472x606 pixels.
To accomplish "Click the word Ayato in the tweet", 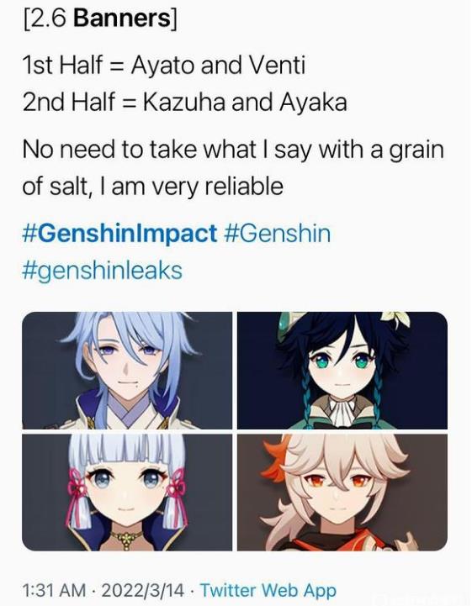I will point(162,65).
